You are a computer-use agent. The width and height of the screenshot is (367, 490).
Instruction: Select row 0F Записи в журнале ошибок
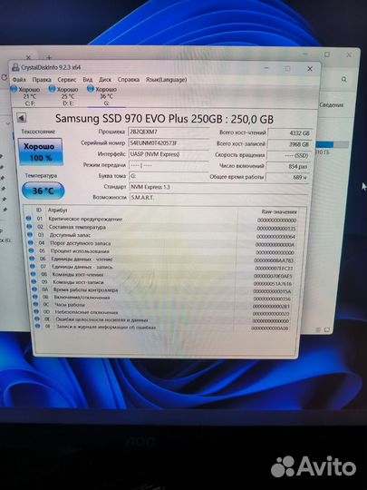[x=163, y=328]
